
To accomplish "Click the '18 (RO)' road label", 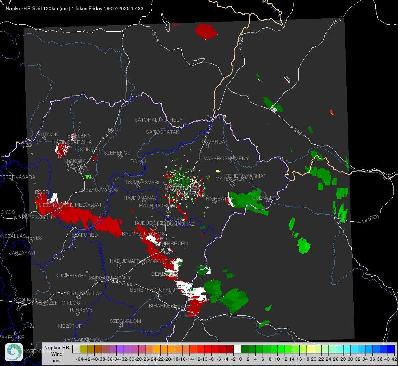I will coord(370,219).
